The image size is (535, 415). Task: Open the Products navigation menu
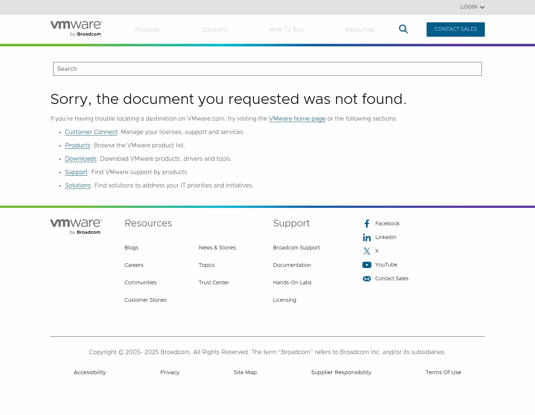pyautogui.click(x=147, y=29)
